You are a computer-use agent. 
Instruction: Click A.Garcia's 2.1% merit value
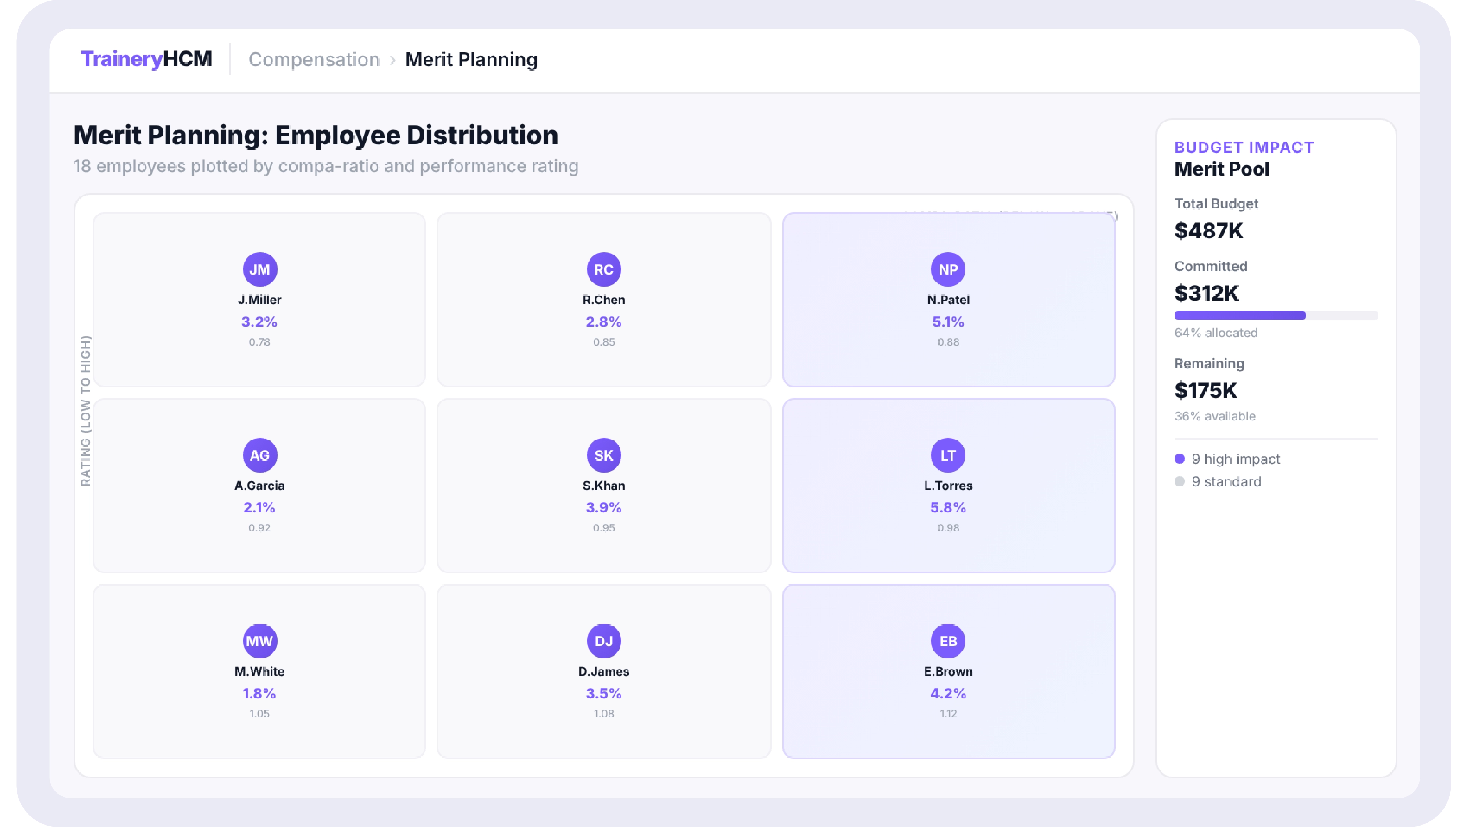259,507
